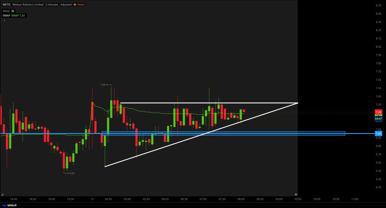Select the VWAP indicator label

6,15
